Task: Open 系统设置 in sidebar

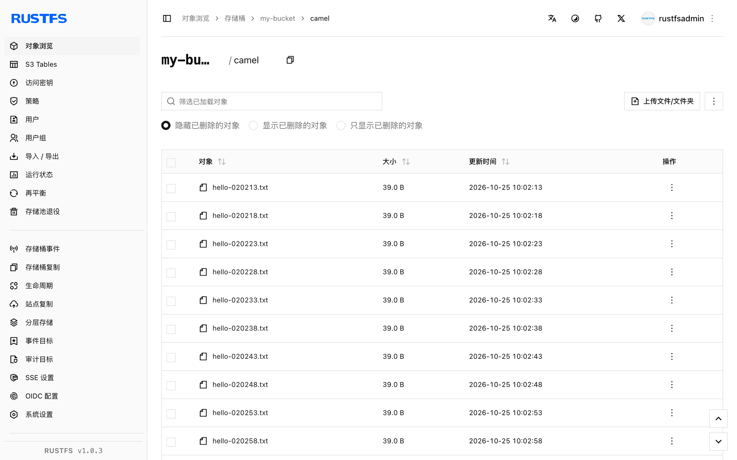Action: (x=72, y=415)
